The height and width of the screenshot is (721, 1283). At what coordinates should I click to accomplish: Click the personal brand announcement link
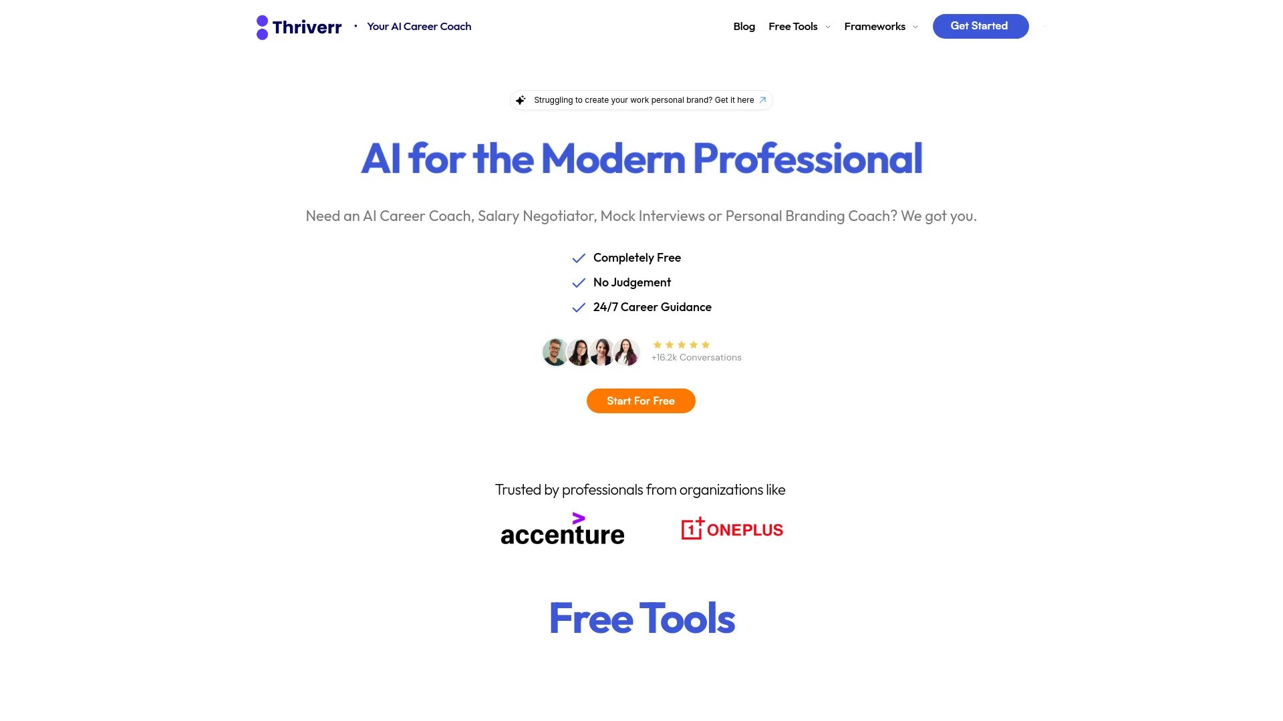point(641,99)
